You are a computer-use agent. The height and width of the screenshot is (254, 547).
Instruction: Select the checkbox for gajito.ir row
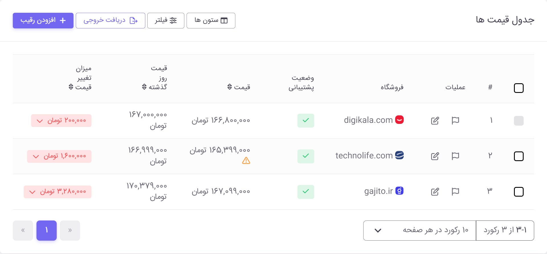pyautogui.click(x=519, y=192)
